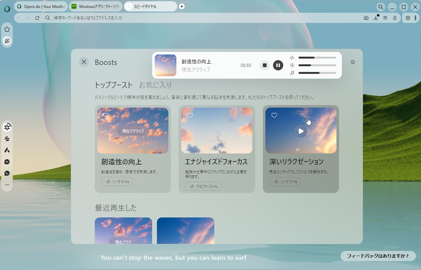
Task: Open first thumbnail under 最近再生した
Action: (123, 231)
